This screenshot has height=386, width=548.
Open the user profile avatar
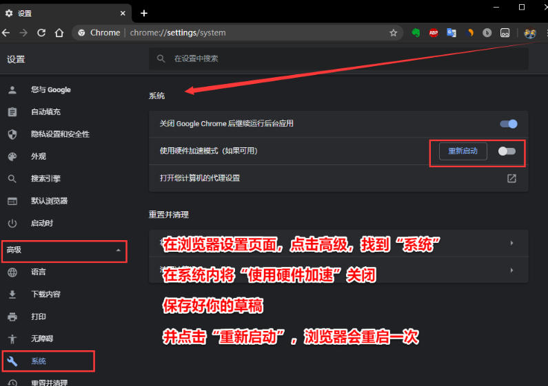[529, 32]
